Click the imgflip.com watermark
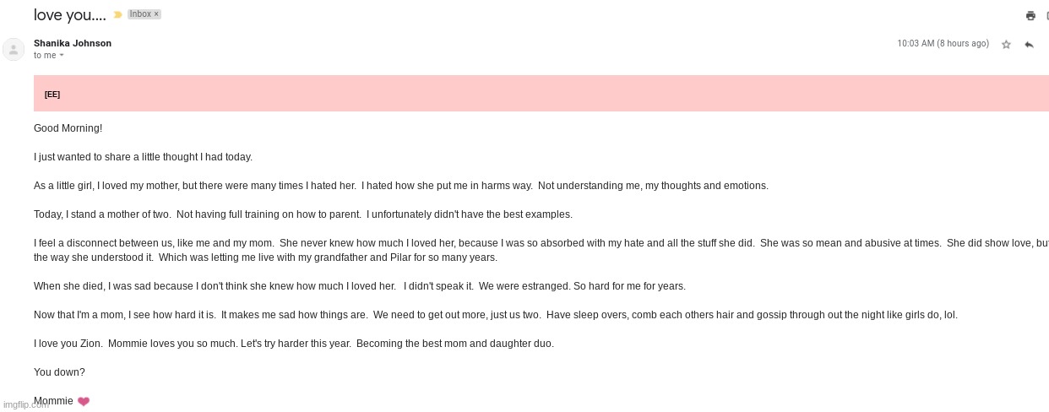The height and width of the screenshot is (412, 1049). click(27, 404)
